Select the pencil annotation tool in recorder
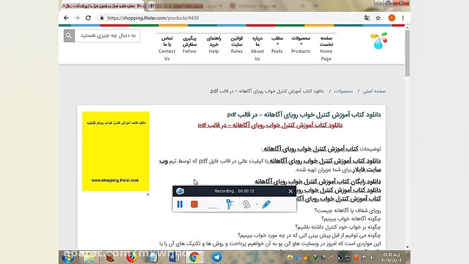Image resolution: width=469 pixels, height=264 pixels. [x=266, y=203]
